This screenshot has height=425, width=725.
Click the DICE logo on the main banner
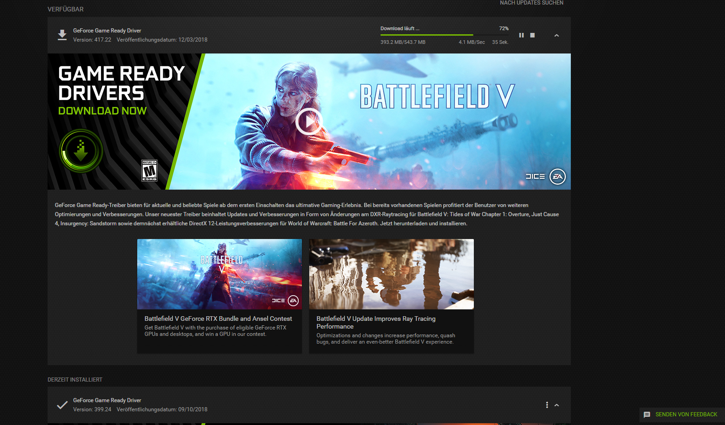[x=535, y=176]
